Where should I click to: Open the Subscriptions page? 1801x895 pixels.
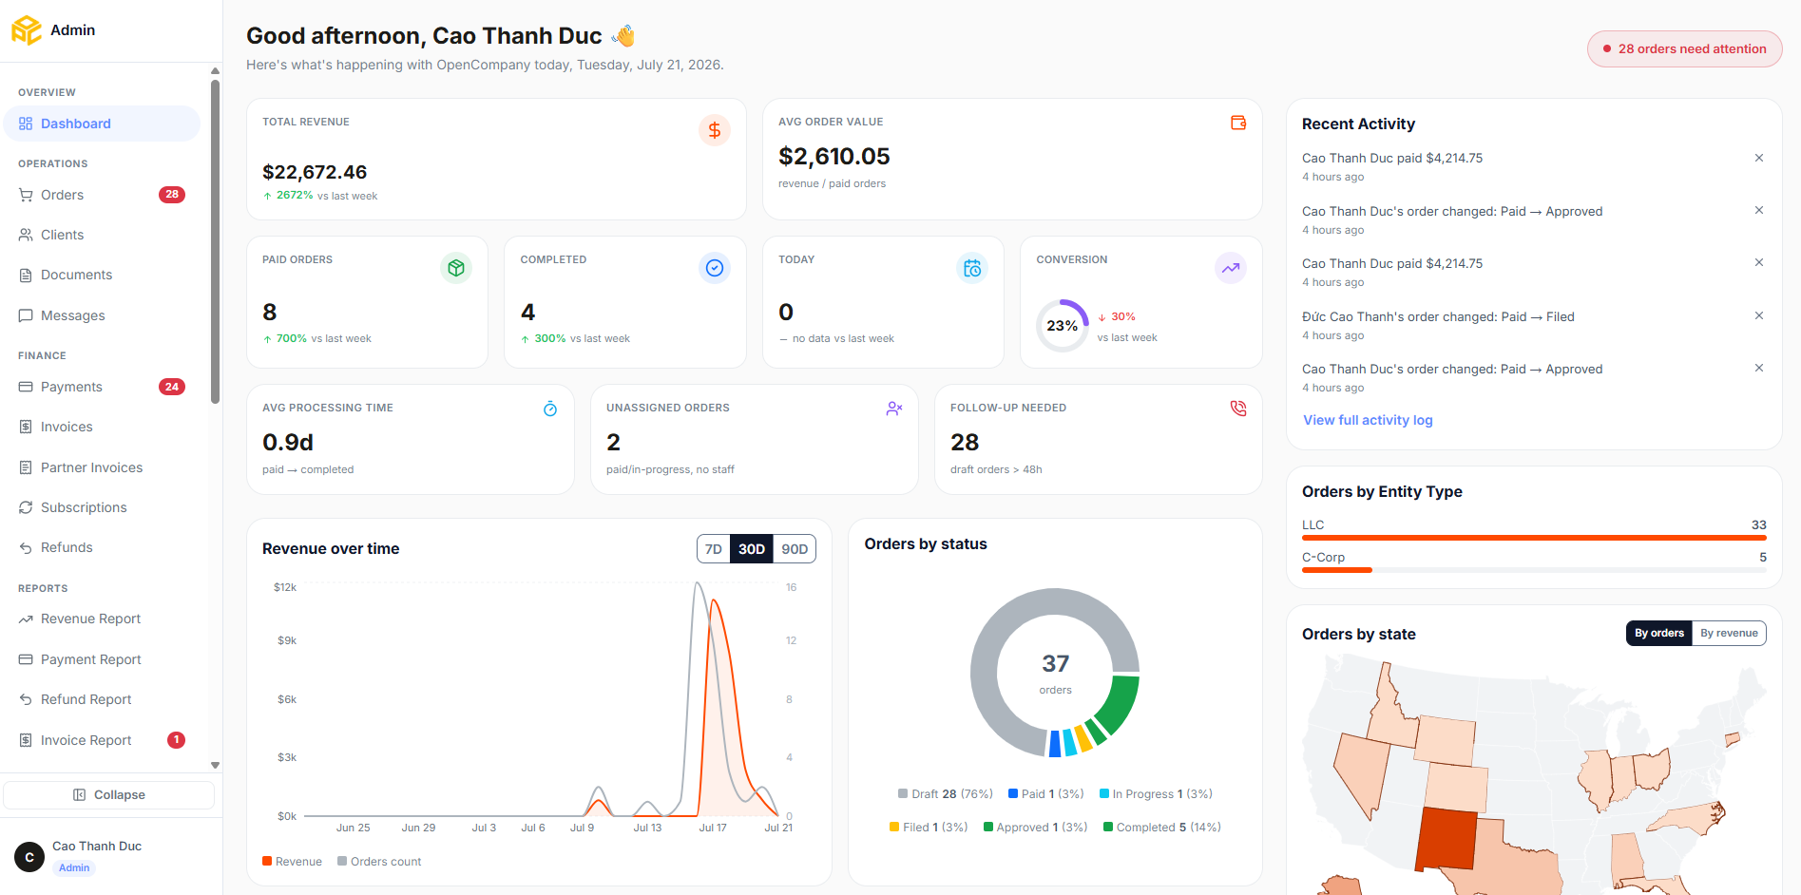coord(102,507)
